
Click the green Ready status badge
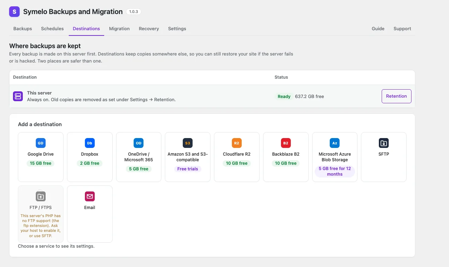284,97
